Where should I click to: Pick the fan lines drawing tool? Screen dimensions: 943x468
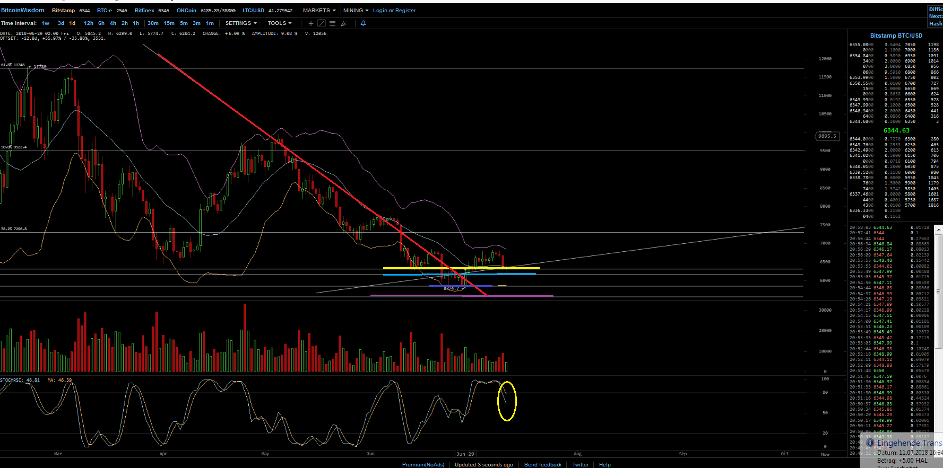(x=343, y=23)
